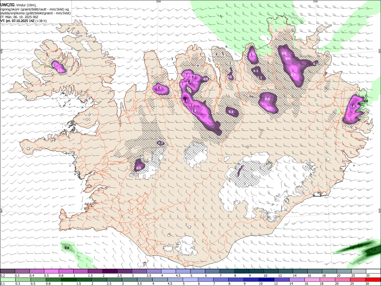Select the 'IT: Mán. 06. 10. 2025 00Z' line
Viewport: 381px width, 286px height.
(19, 17)
